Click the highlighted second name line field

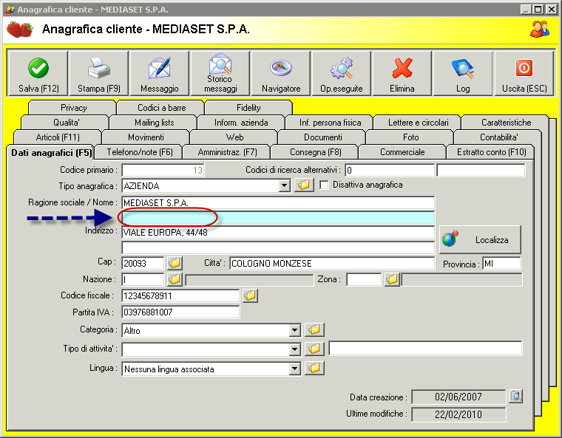(278, 217)
